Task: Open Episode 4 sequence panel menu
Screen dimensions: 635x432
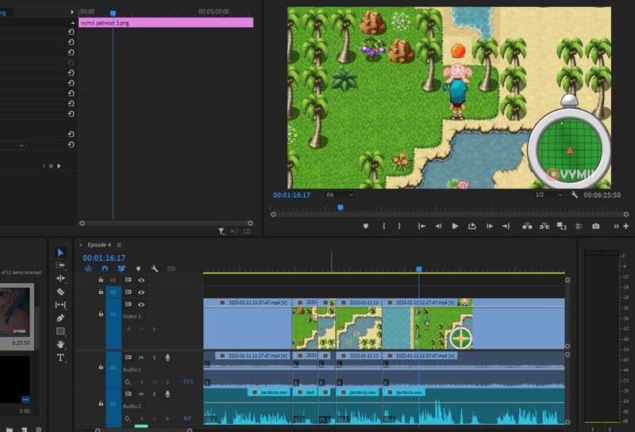Action: (x=119, y=245)
